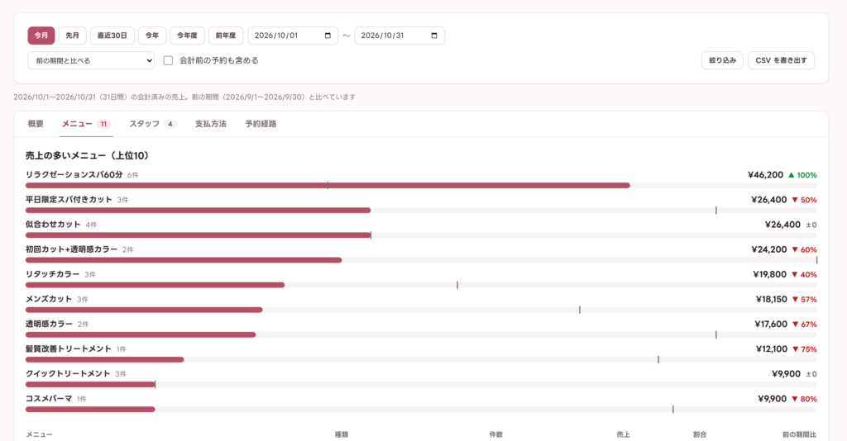This screenshot has width=847, height=441.
Task: Click the 件数 table column header
Action: coord(496,434)
